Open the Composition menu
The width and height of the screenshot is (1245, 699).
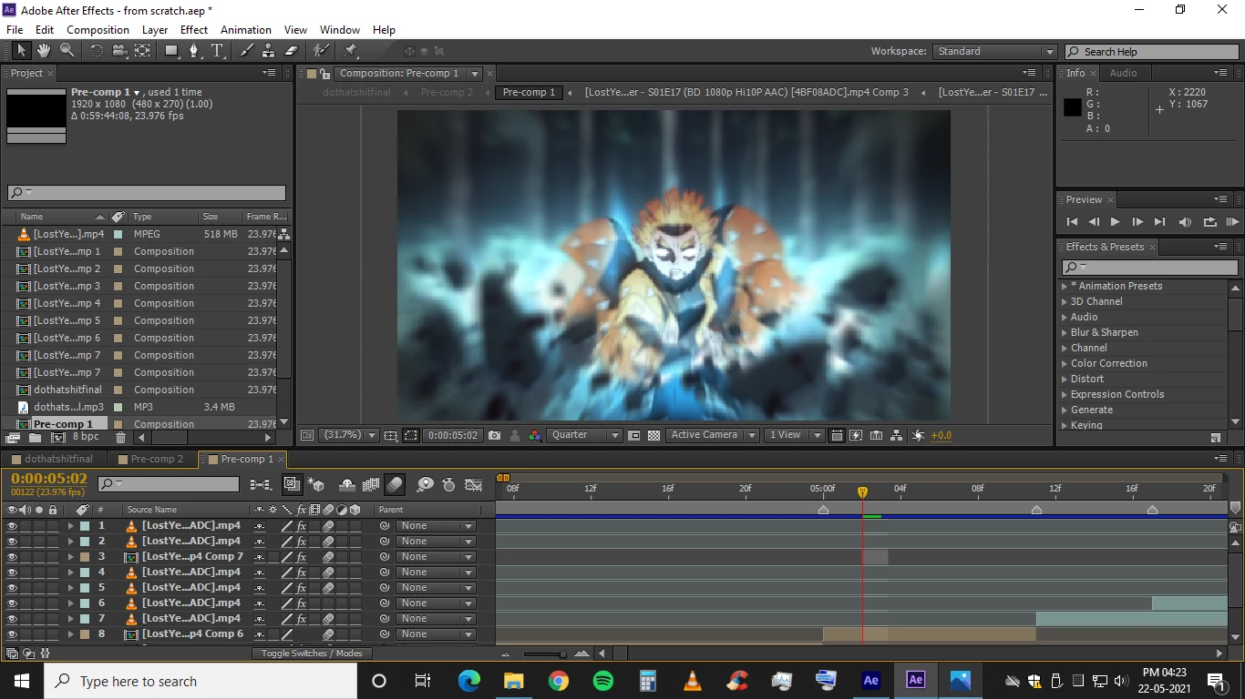[98, 30]
